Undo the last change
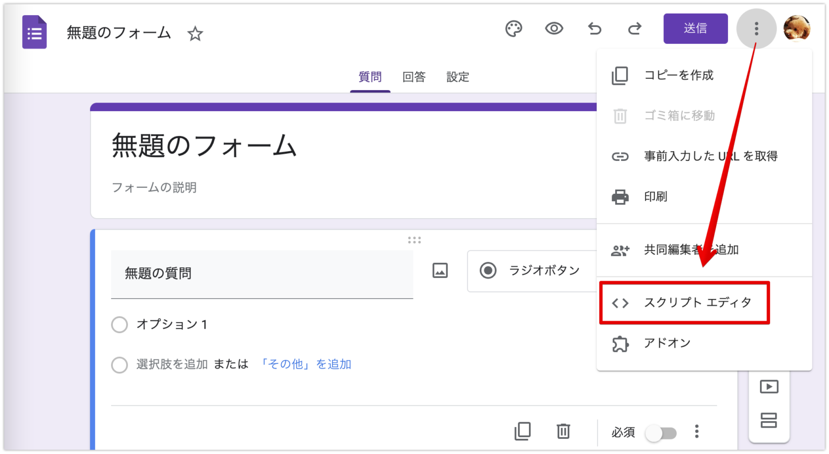This screenshot has height=454, width=829. coord(594,29)
